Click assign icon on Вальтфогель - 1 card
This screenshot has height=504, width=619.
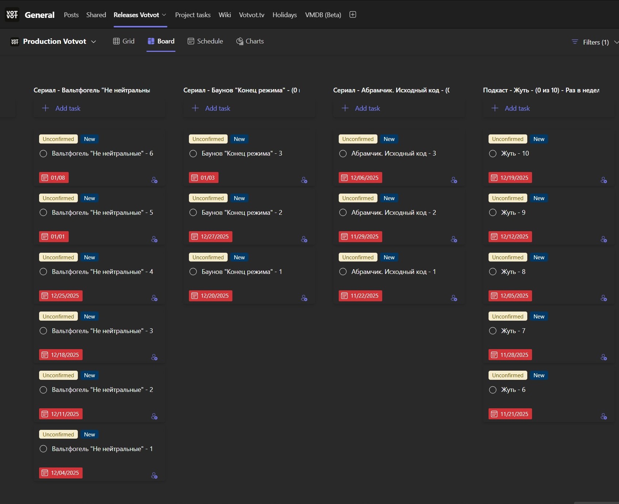[x=154, y=476]
